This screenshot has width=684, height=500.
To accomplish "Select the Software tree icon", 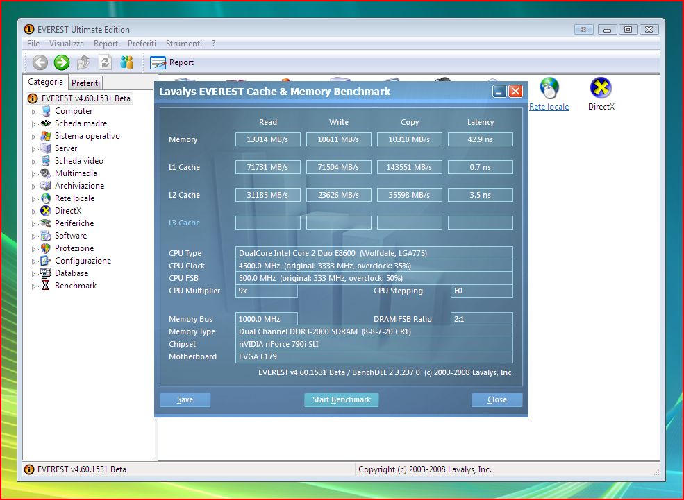I will pos(46,236).
